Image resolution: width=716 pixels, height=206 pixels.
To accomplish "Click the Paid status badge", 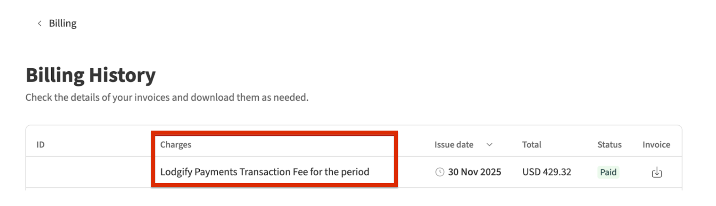I will 608,172.
